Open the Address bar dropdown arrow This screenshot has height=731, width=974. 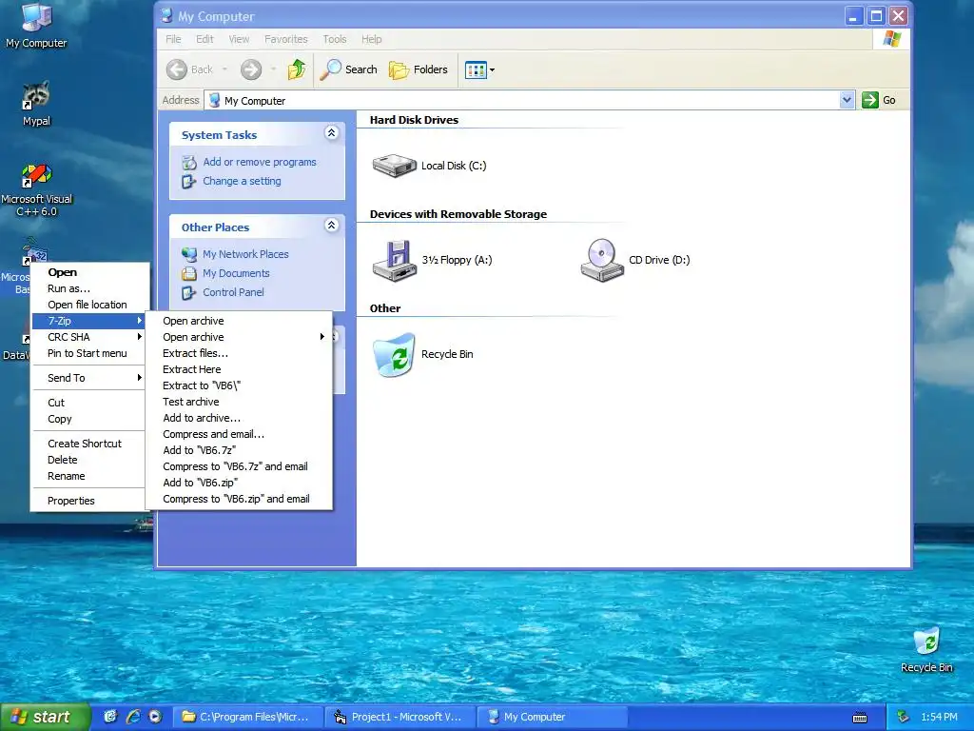(847, 100)
